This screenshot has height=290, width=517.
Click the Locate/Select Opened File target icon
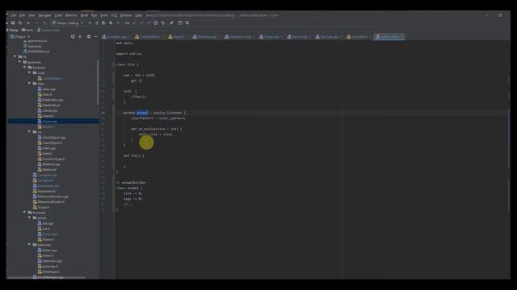click(73, 37)
